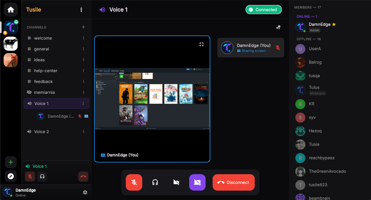
Task: Go to the Home button
Action: 11,10
